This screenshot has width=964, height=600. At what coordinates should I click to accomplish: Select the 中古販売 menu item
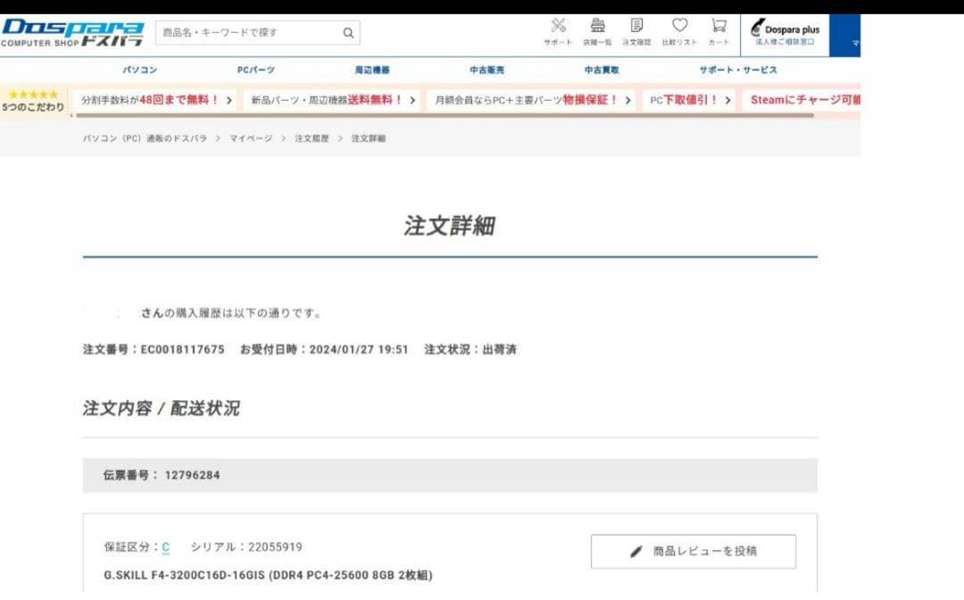(x=487, y=70)
